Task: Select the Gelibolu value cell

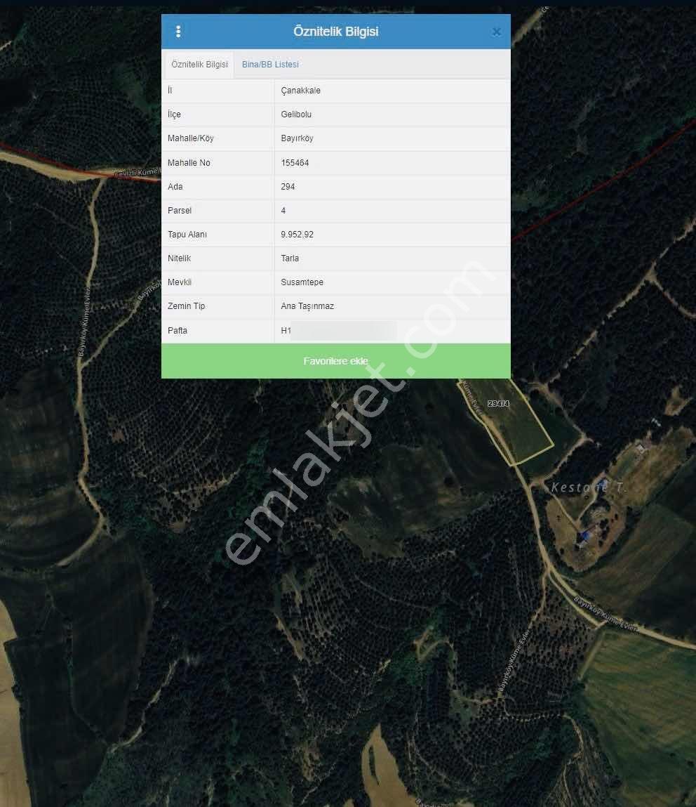Action: click(x=392, y=114)
